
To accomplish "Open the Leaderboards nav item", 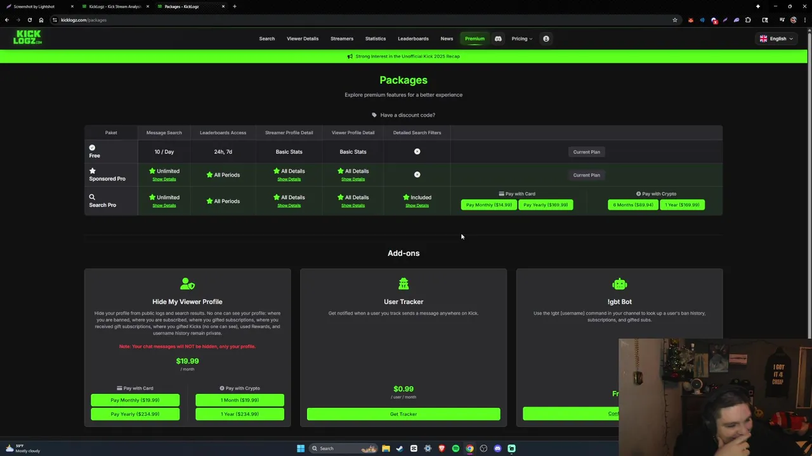I will click(x=413, y=39).
